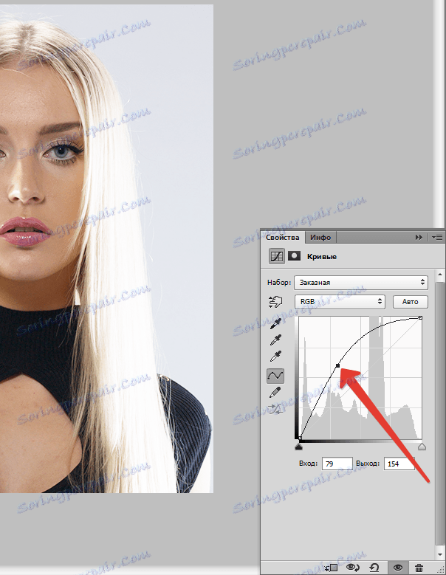Click the Вход input field
Image resolution: width=446 pixels, height=575 pixels.
coord(337,464)
